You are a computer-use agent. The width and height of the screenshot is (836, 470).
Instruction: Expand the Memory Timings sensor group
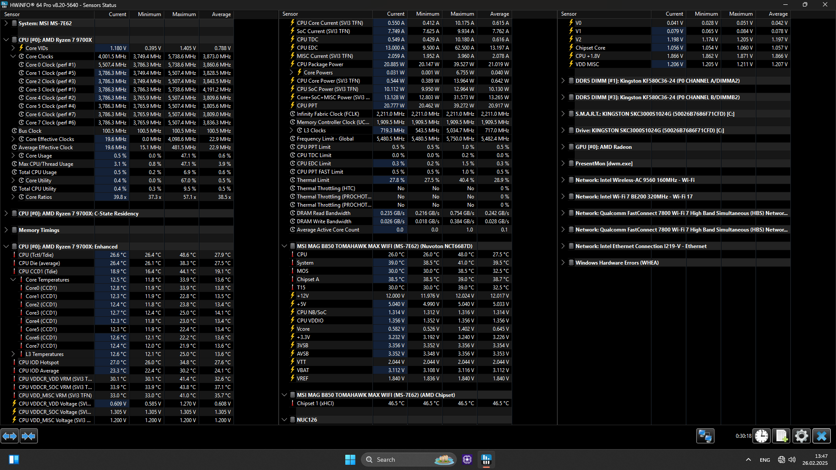(x=6, y=230)
